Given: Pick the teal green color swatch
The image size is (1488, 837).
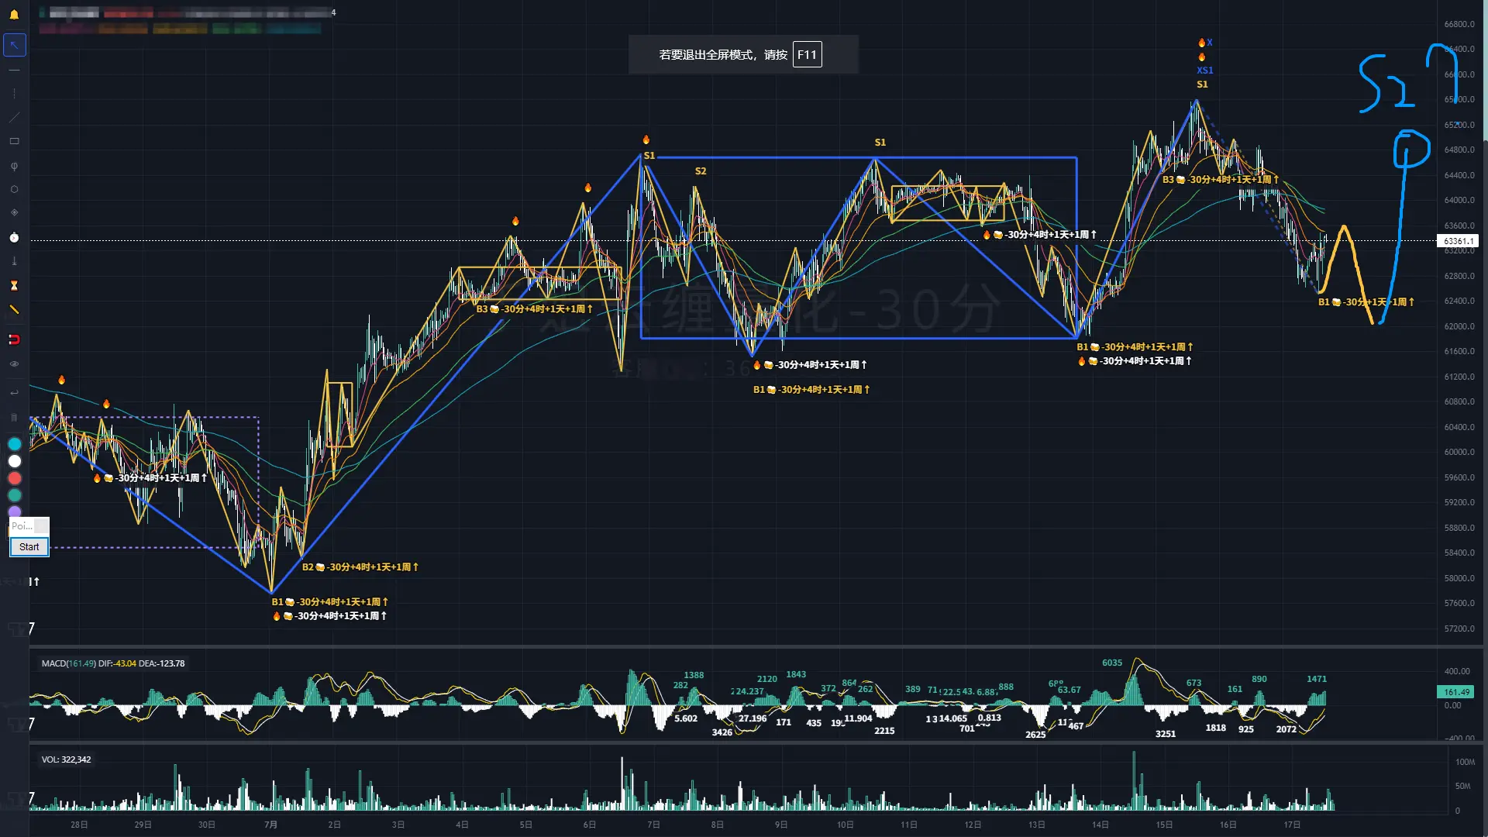Looking at the screenshot, I should [x=14, y=495].
